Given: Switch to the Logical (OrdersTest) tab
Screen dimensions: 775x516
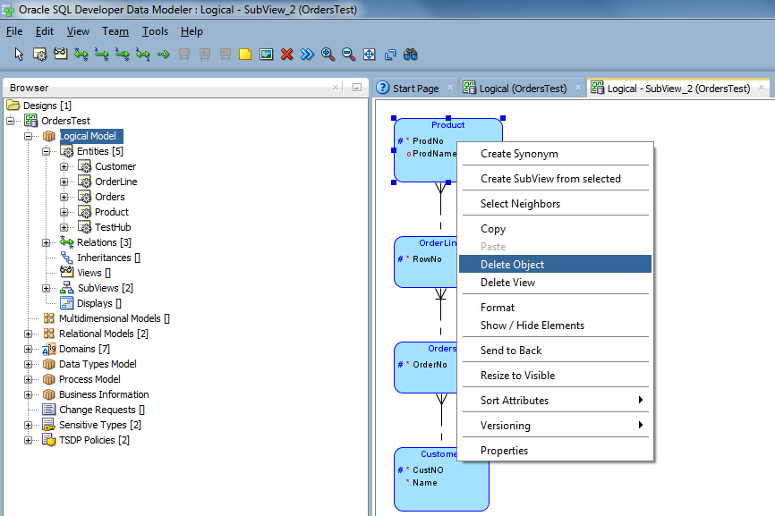Looking at the screenshot, I should coord(523,89).
